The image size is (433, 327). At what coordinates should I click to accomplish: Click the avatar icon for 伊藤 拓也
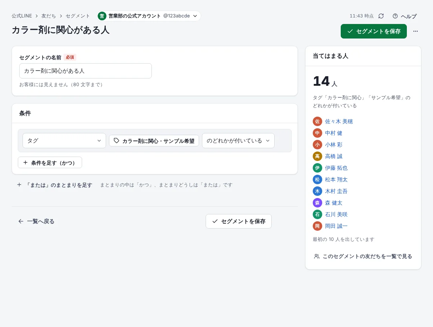(x=317, y=167)
